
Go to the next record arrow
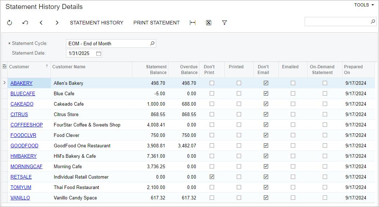point(57,23)
